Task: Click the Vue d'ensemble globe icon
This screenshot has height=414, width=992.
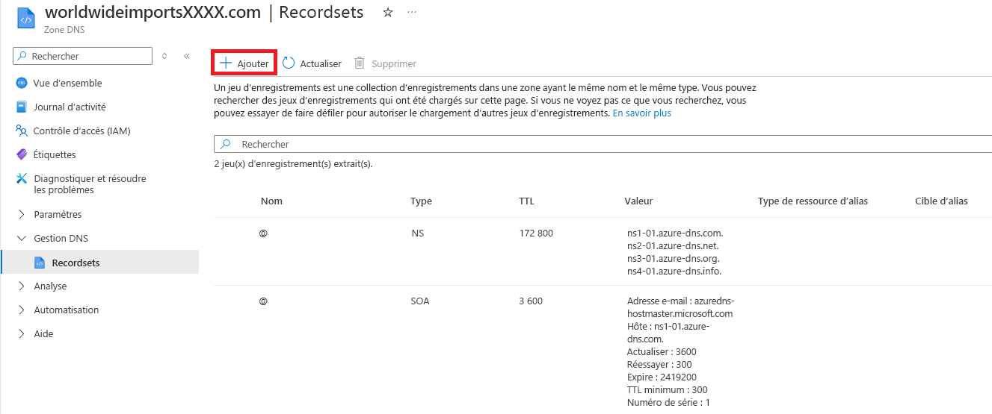Action: (x=22, y=83)
